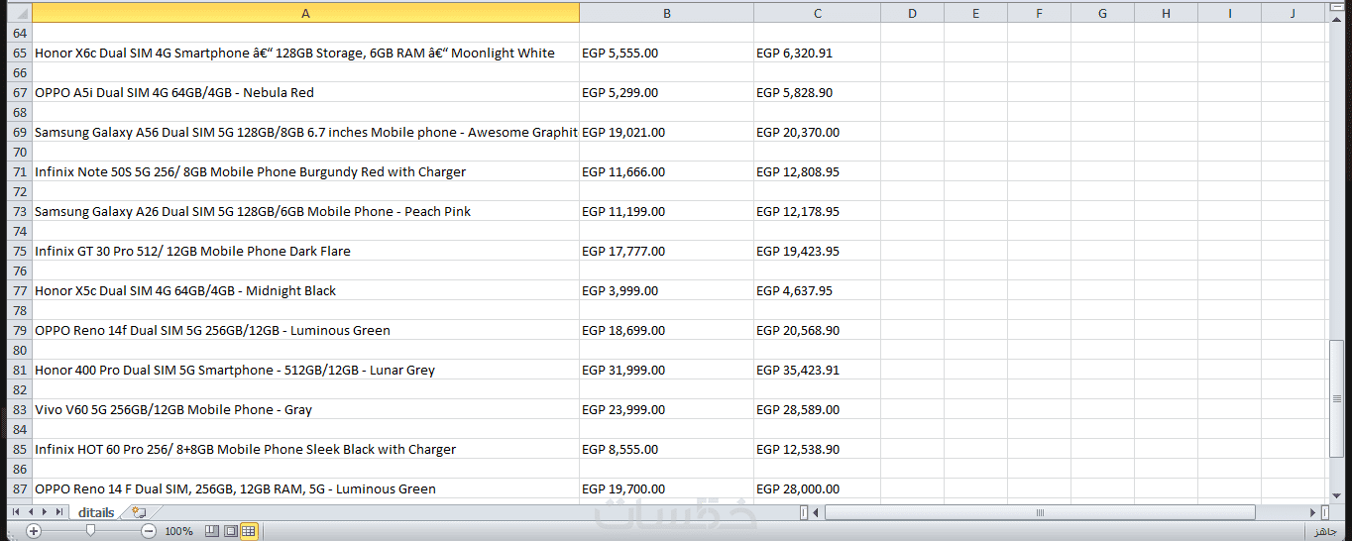The width and height of the screenshot is (1352, 541).
Task: Select column A header
Action: pos(305,13)
